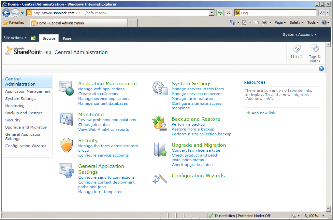Open Check job status link
333x220 pixels.
[94, 125]
